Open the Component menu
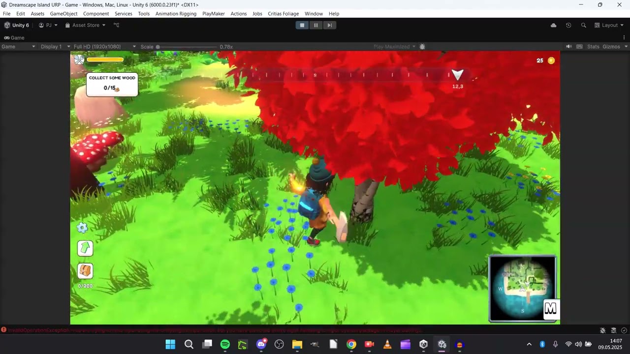 (x=96, y=14)
